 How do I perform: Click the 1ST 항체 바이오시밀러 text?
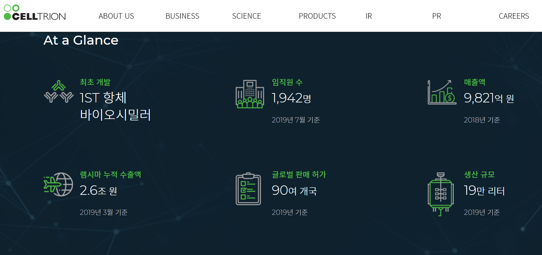coord(116,106)
